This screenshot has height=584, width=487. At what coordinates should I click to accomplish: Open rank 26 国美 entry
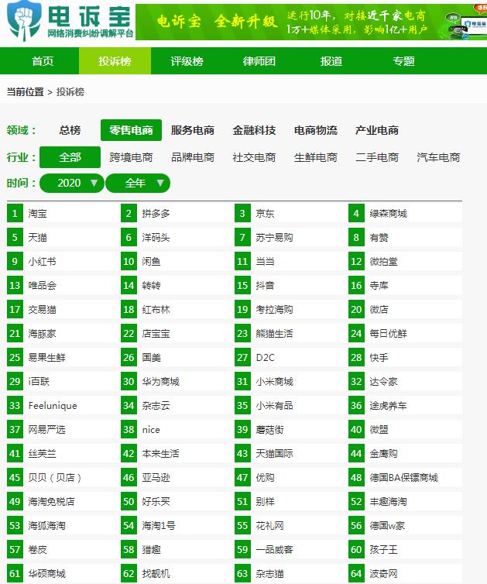[x=176, y=358]
